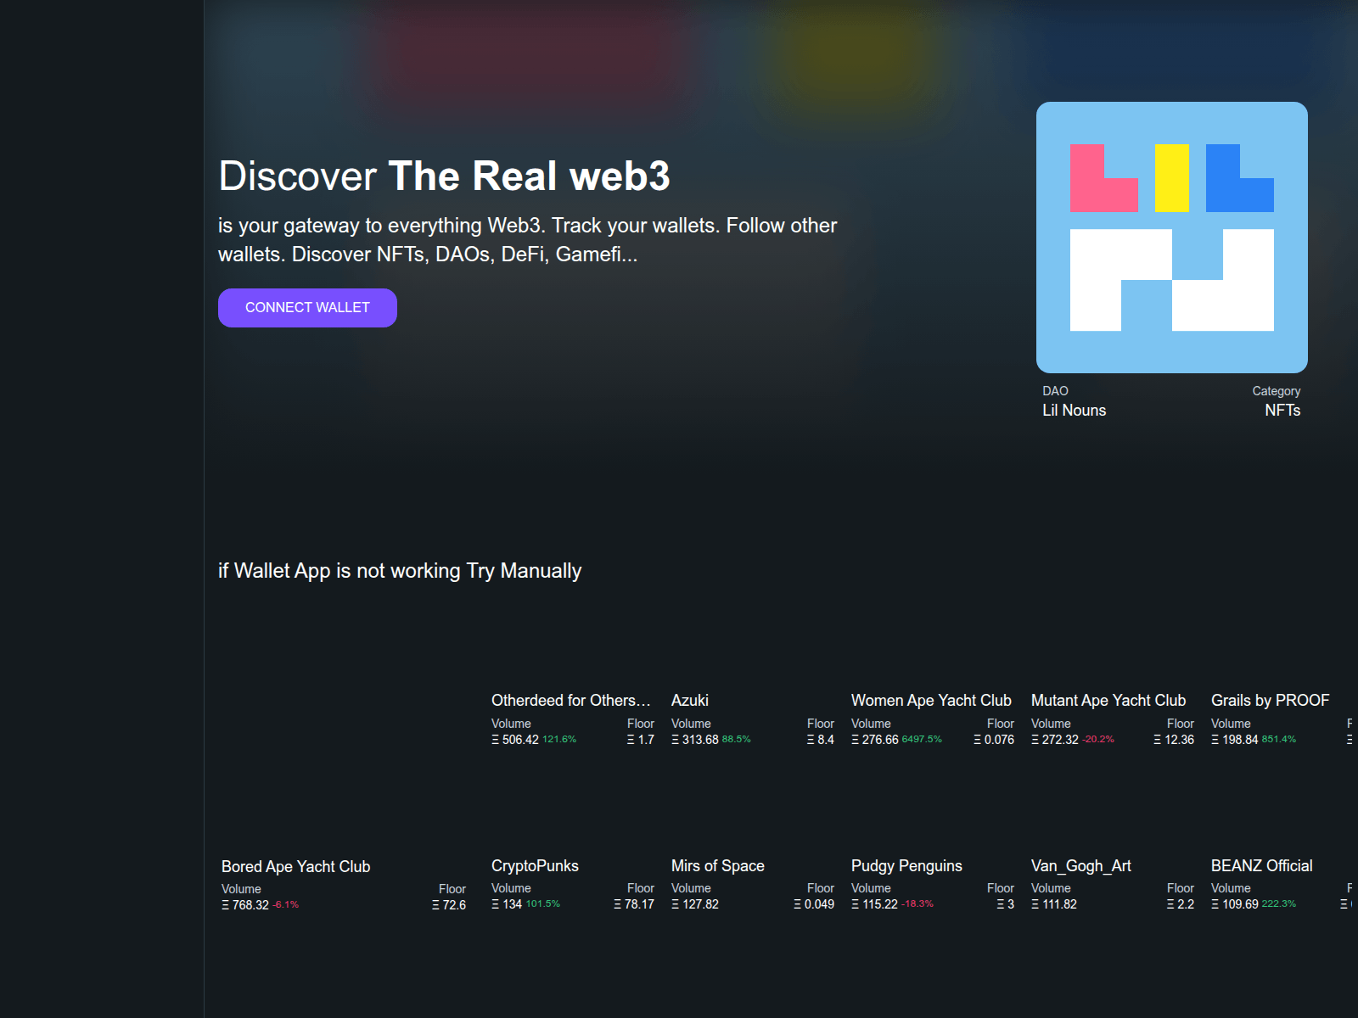
Task: Open the Lil Nouns featured image
Action: (x=1171, y=238)
